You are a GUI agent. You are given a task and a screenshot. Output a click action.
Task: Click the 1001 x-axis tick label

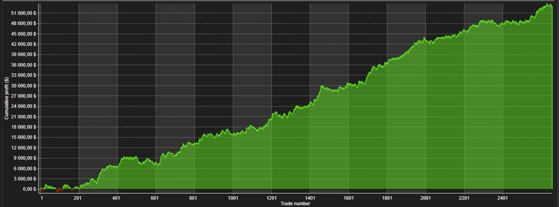coord(233,198)
